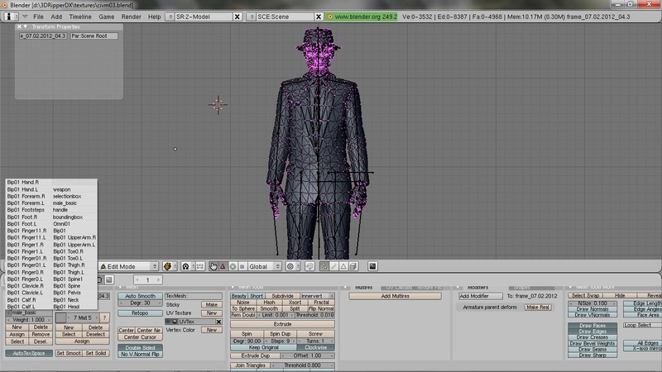The image size is (662, 372).
Task: Click the question mark material button
Action: [104, 317]
